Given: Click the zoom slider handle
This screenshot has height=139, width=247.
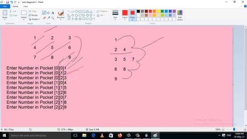Looking at the screenshot, I should point(234,129).
